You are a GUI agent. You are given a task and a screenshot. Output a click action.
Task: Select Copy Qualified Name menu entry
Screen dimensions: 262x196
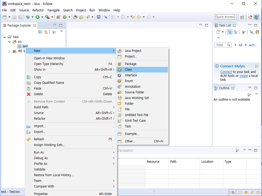[71, 83]
